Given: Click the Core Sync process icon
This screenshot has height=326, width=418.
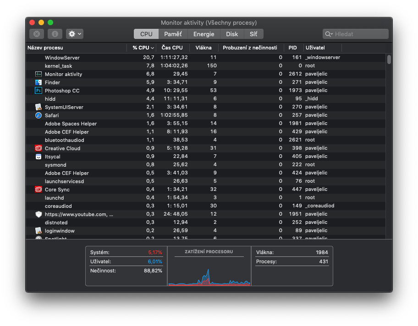Looking at the screenshot, I should (x=38, y=190).
